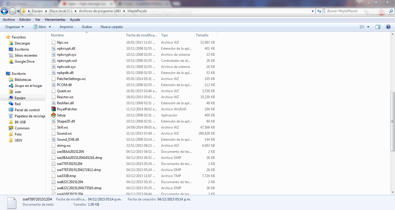The height and width of the screenshot is (210, 395).
Task: Click Archivos de programa (x86) breadcrumb
Action: (100, 11)
